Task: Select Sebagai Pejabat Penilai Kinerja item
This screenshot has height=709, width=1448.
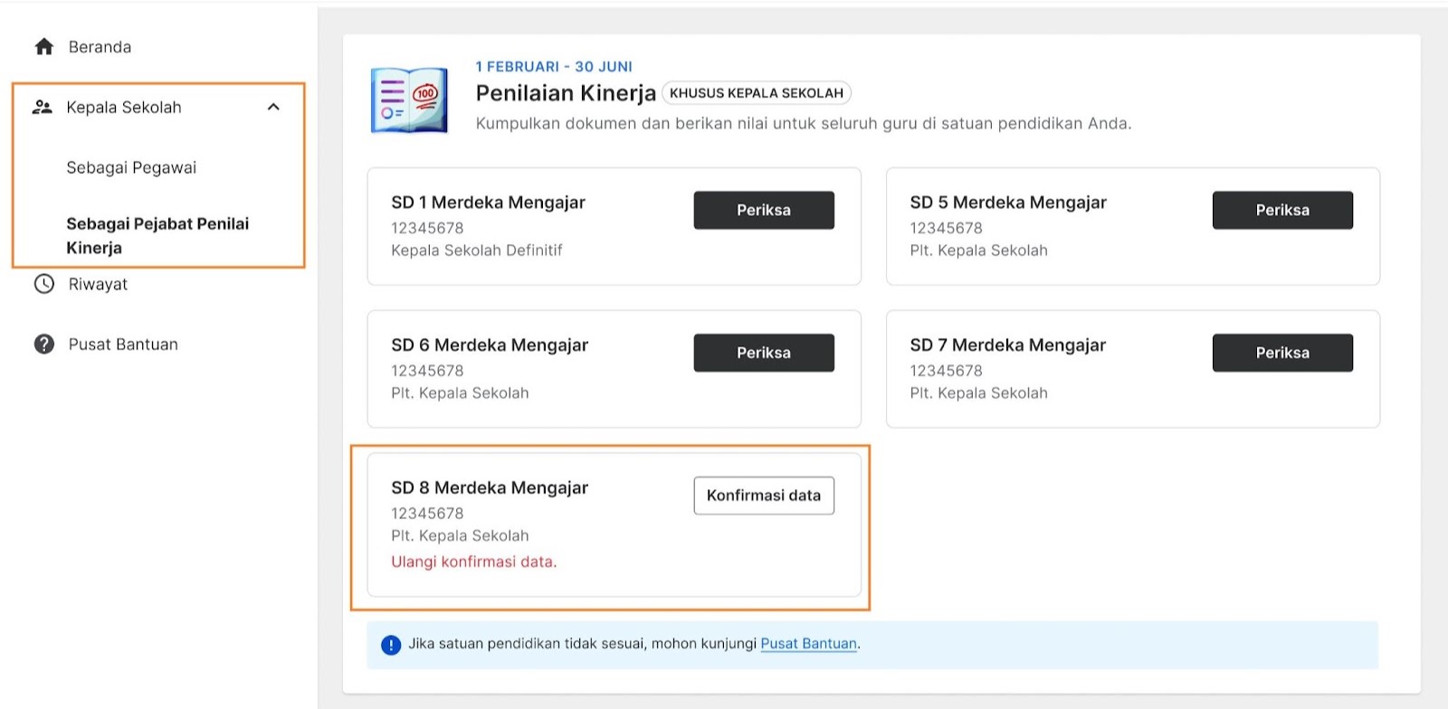Action: [157, 235]
